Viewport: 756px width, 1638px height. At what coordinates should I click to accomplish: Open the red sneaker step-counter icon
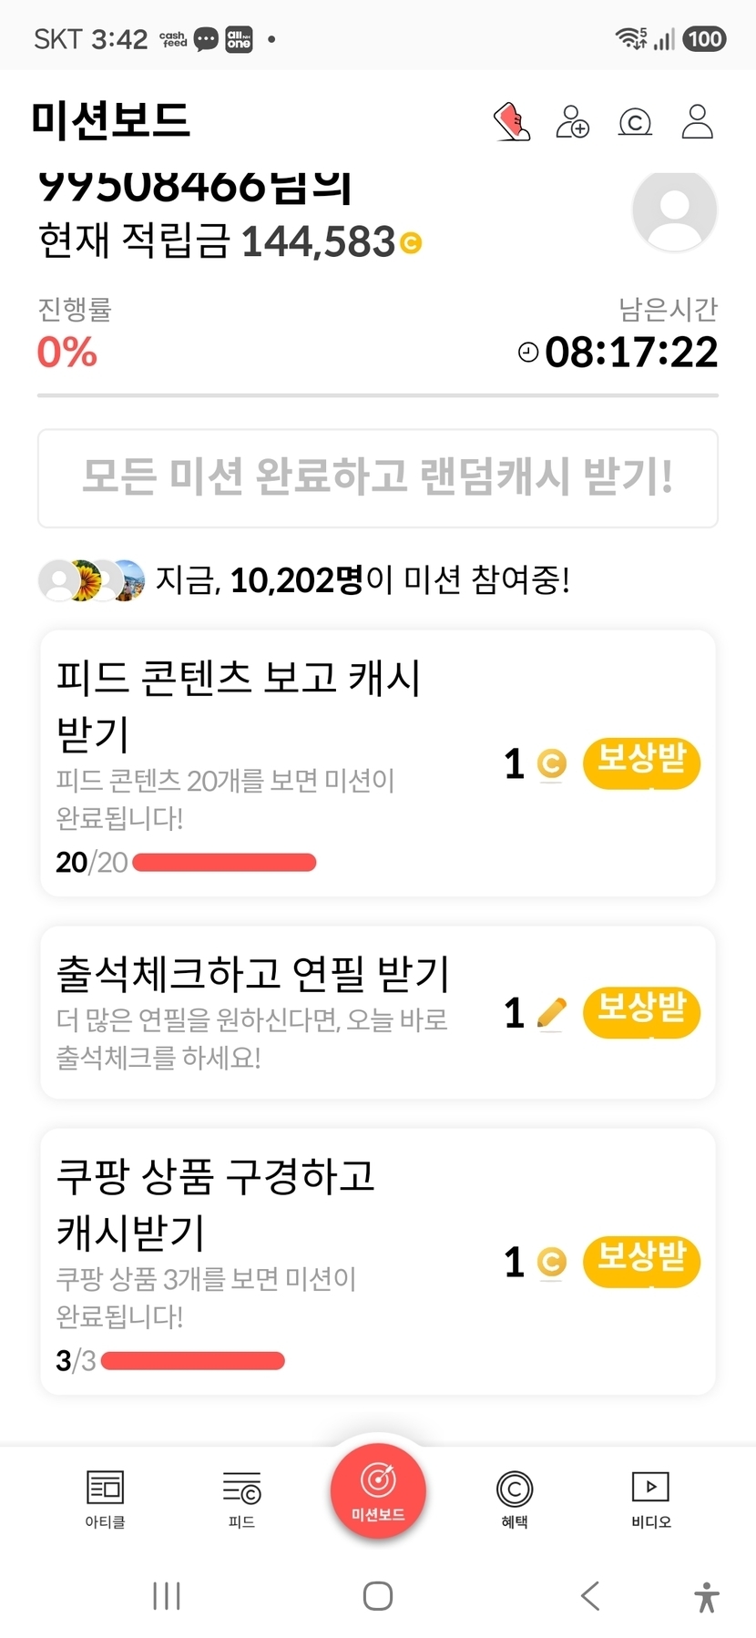512,121
